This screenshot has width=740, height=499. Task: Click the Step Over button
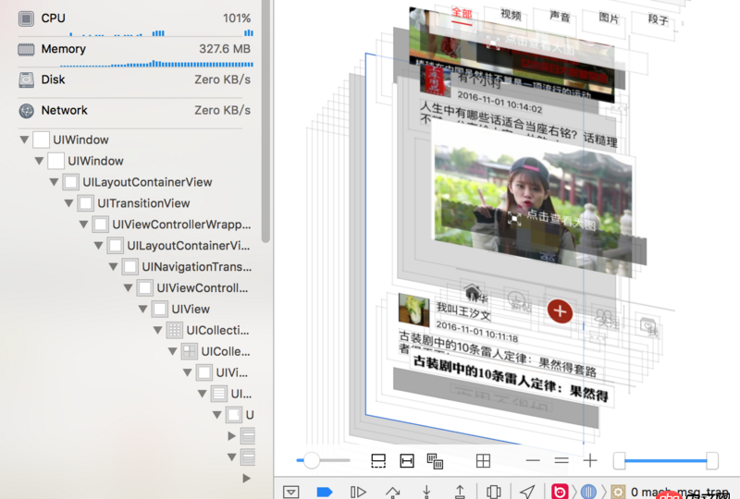pos(392,492)
